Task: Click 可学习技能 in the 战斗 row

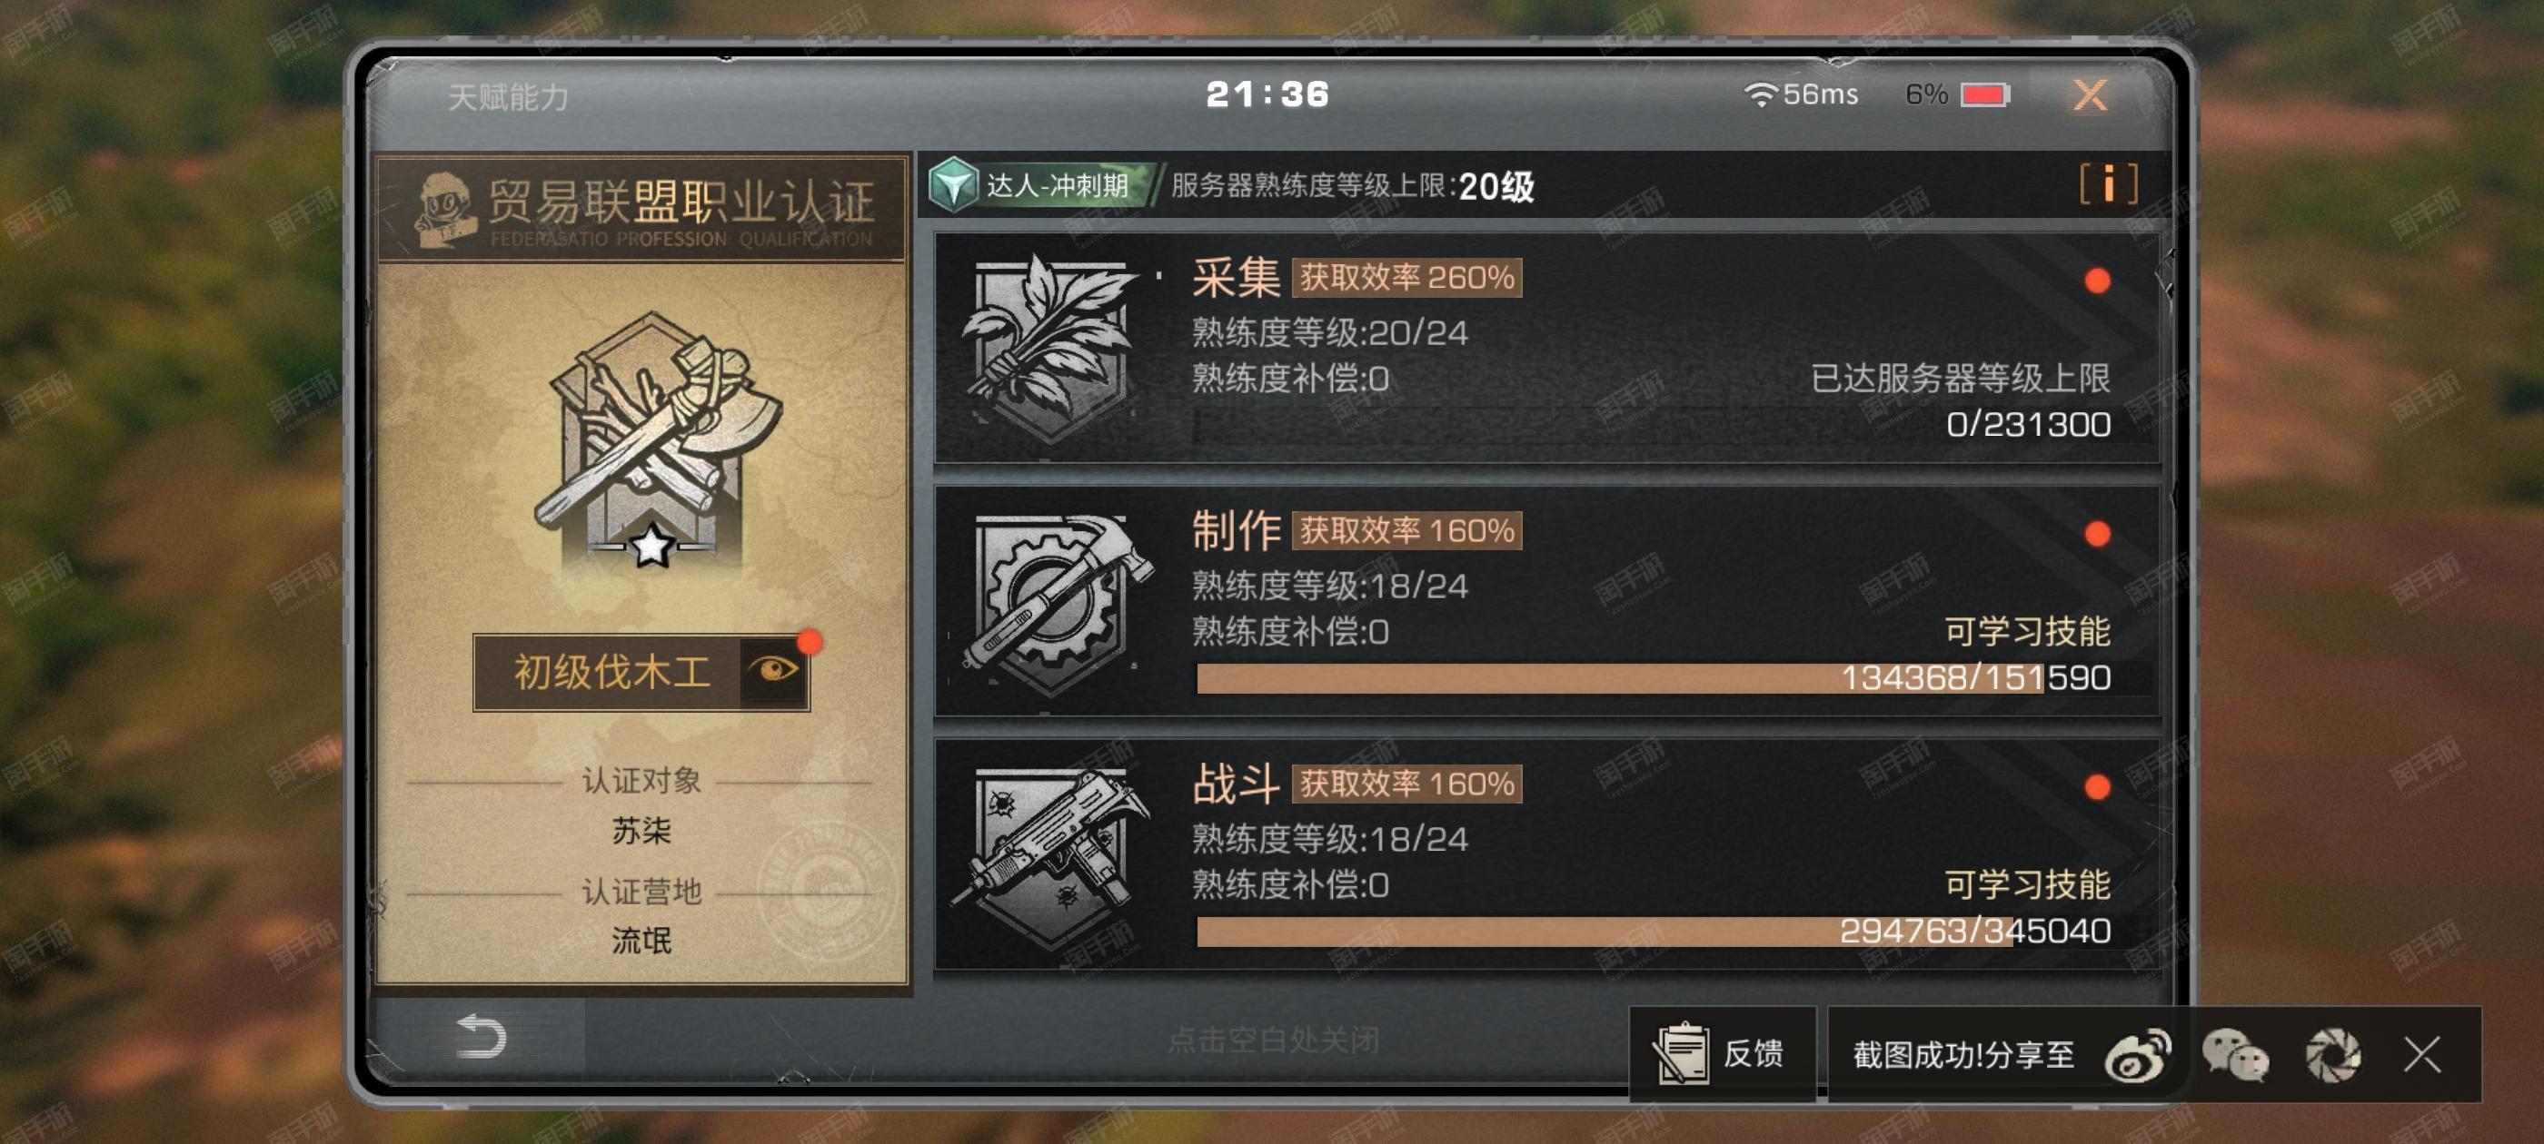Action: [x=2026, y=883]
